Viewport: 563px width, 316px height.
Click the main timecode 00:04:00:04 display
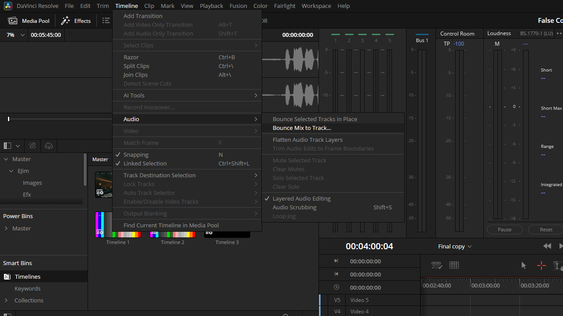[x=369, y=246]
